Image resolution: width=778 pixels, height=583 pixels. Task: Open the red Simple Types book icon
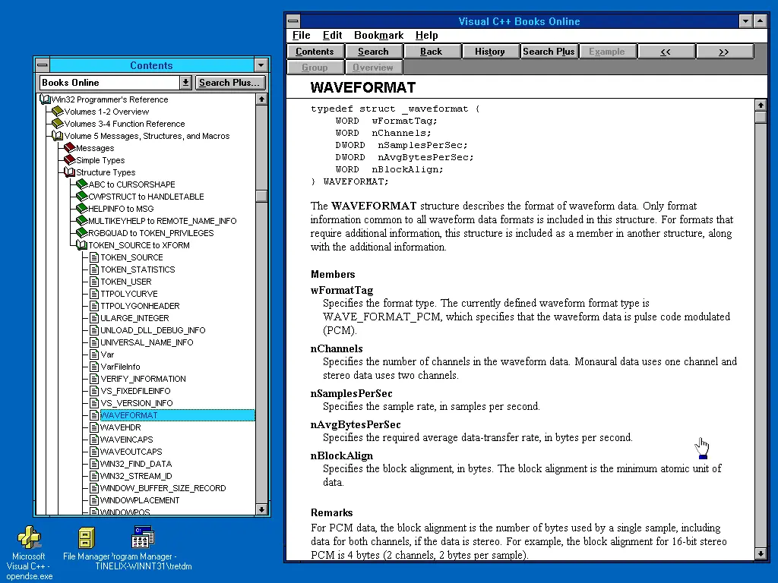coord(69,159)
